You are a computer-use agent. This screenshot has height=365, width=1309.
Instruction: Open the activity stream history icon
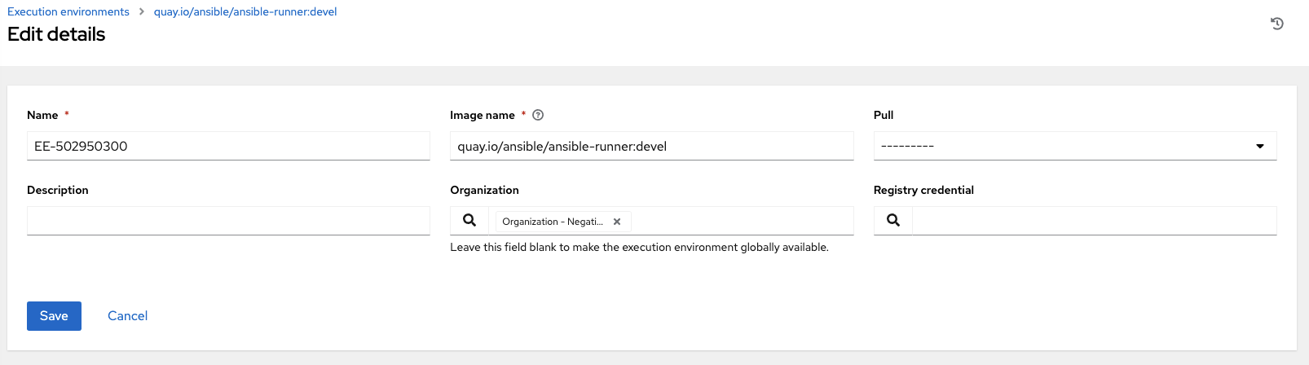[1277, 24]
